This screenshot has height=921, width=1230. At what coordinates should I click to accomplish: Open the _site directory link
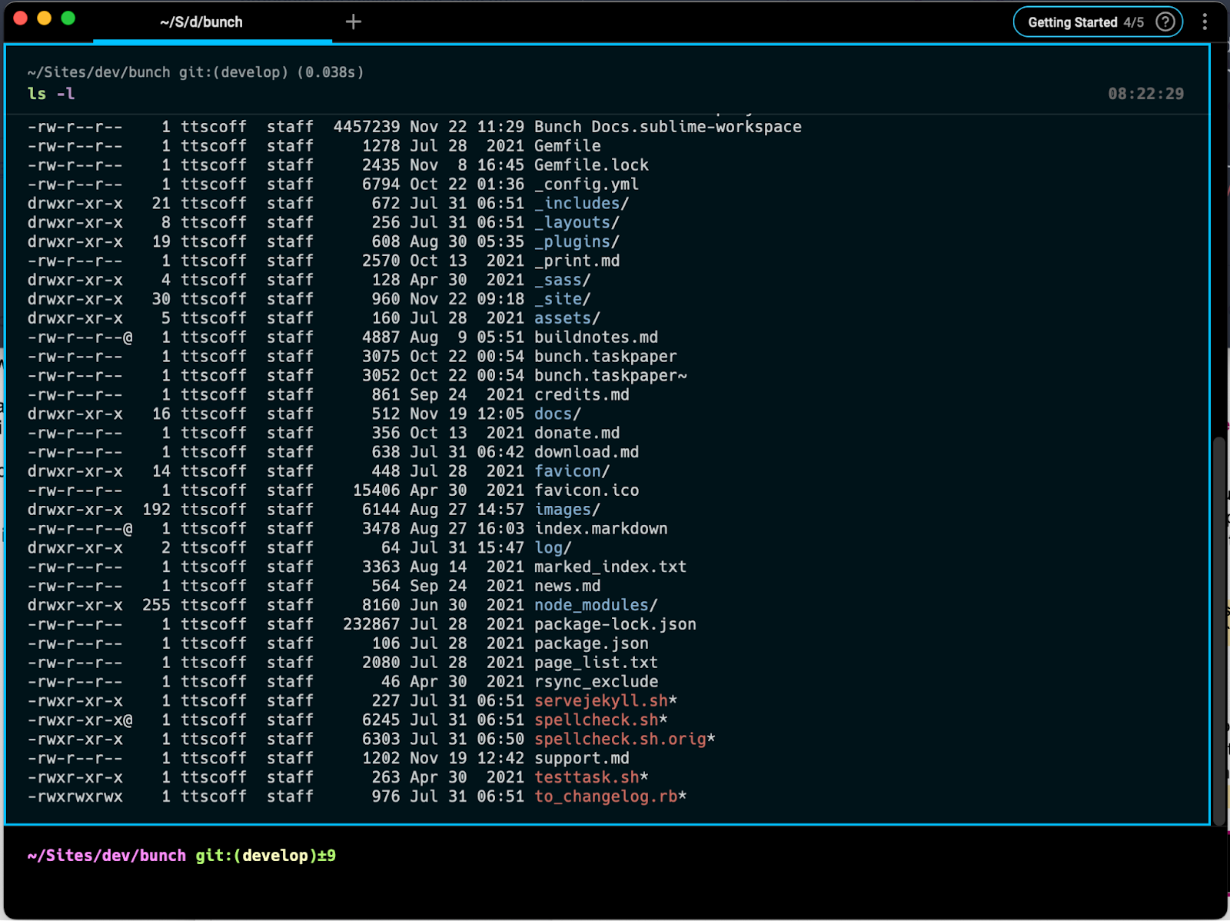coord(562,298)
